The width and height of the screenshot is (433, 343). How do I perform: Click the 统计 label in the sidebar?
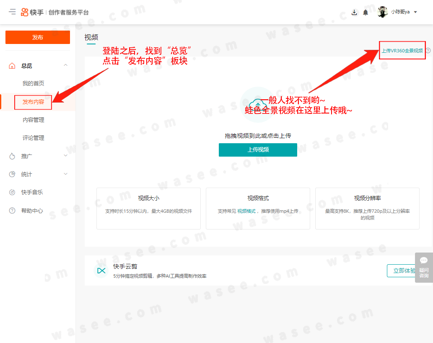(x=26, y=174)
